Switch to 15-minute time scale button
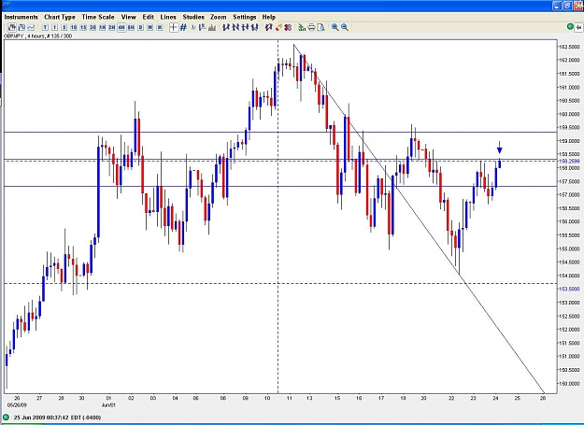The height and width of the screenshot is (425, 584). coord(83,27)
